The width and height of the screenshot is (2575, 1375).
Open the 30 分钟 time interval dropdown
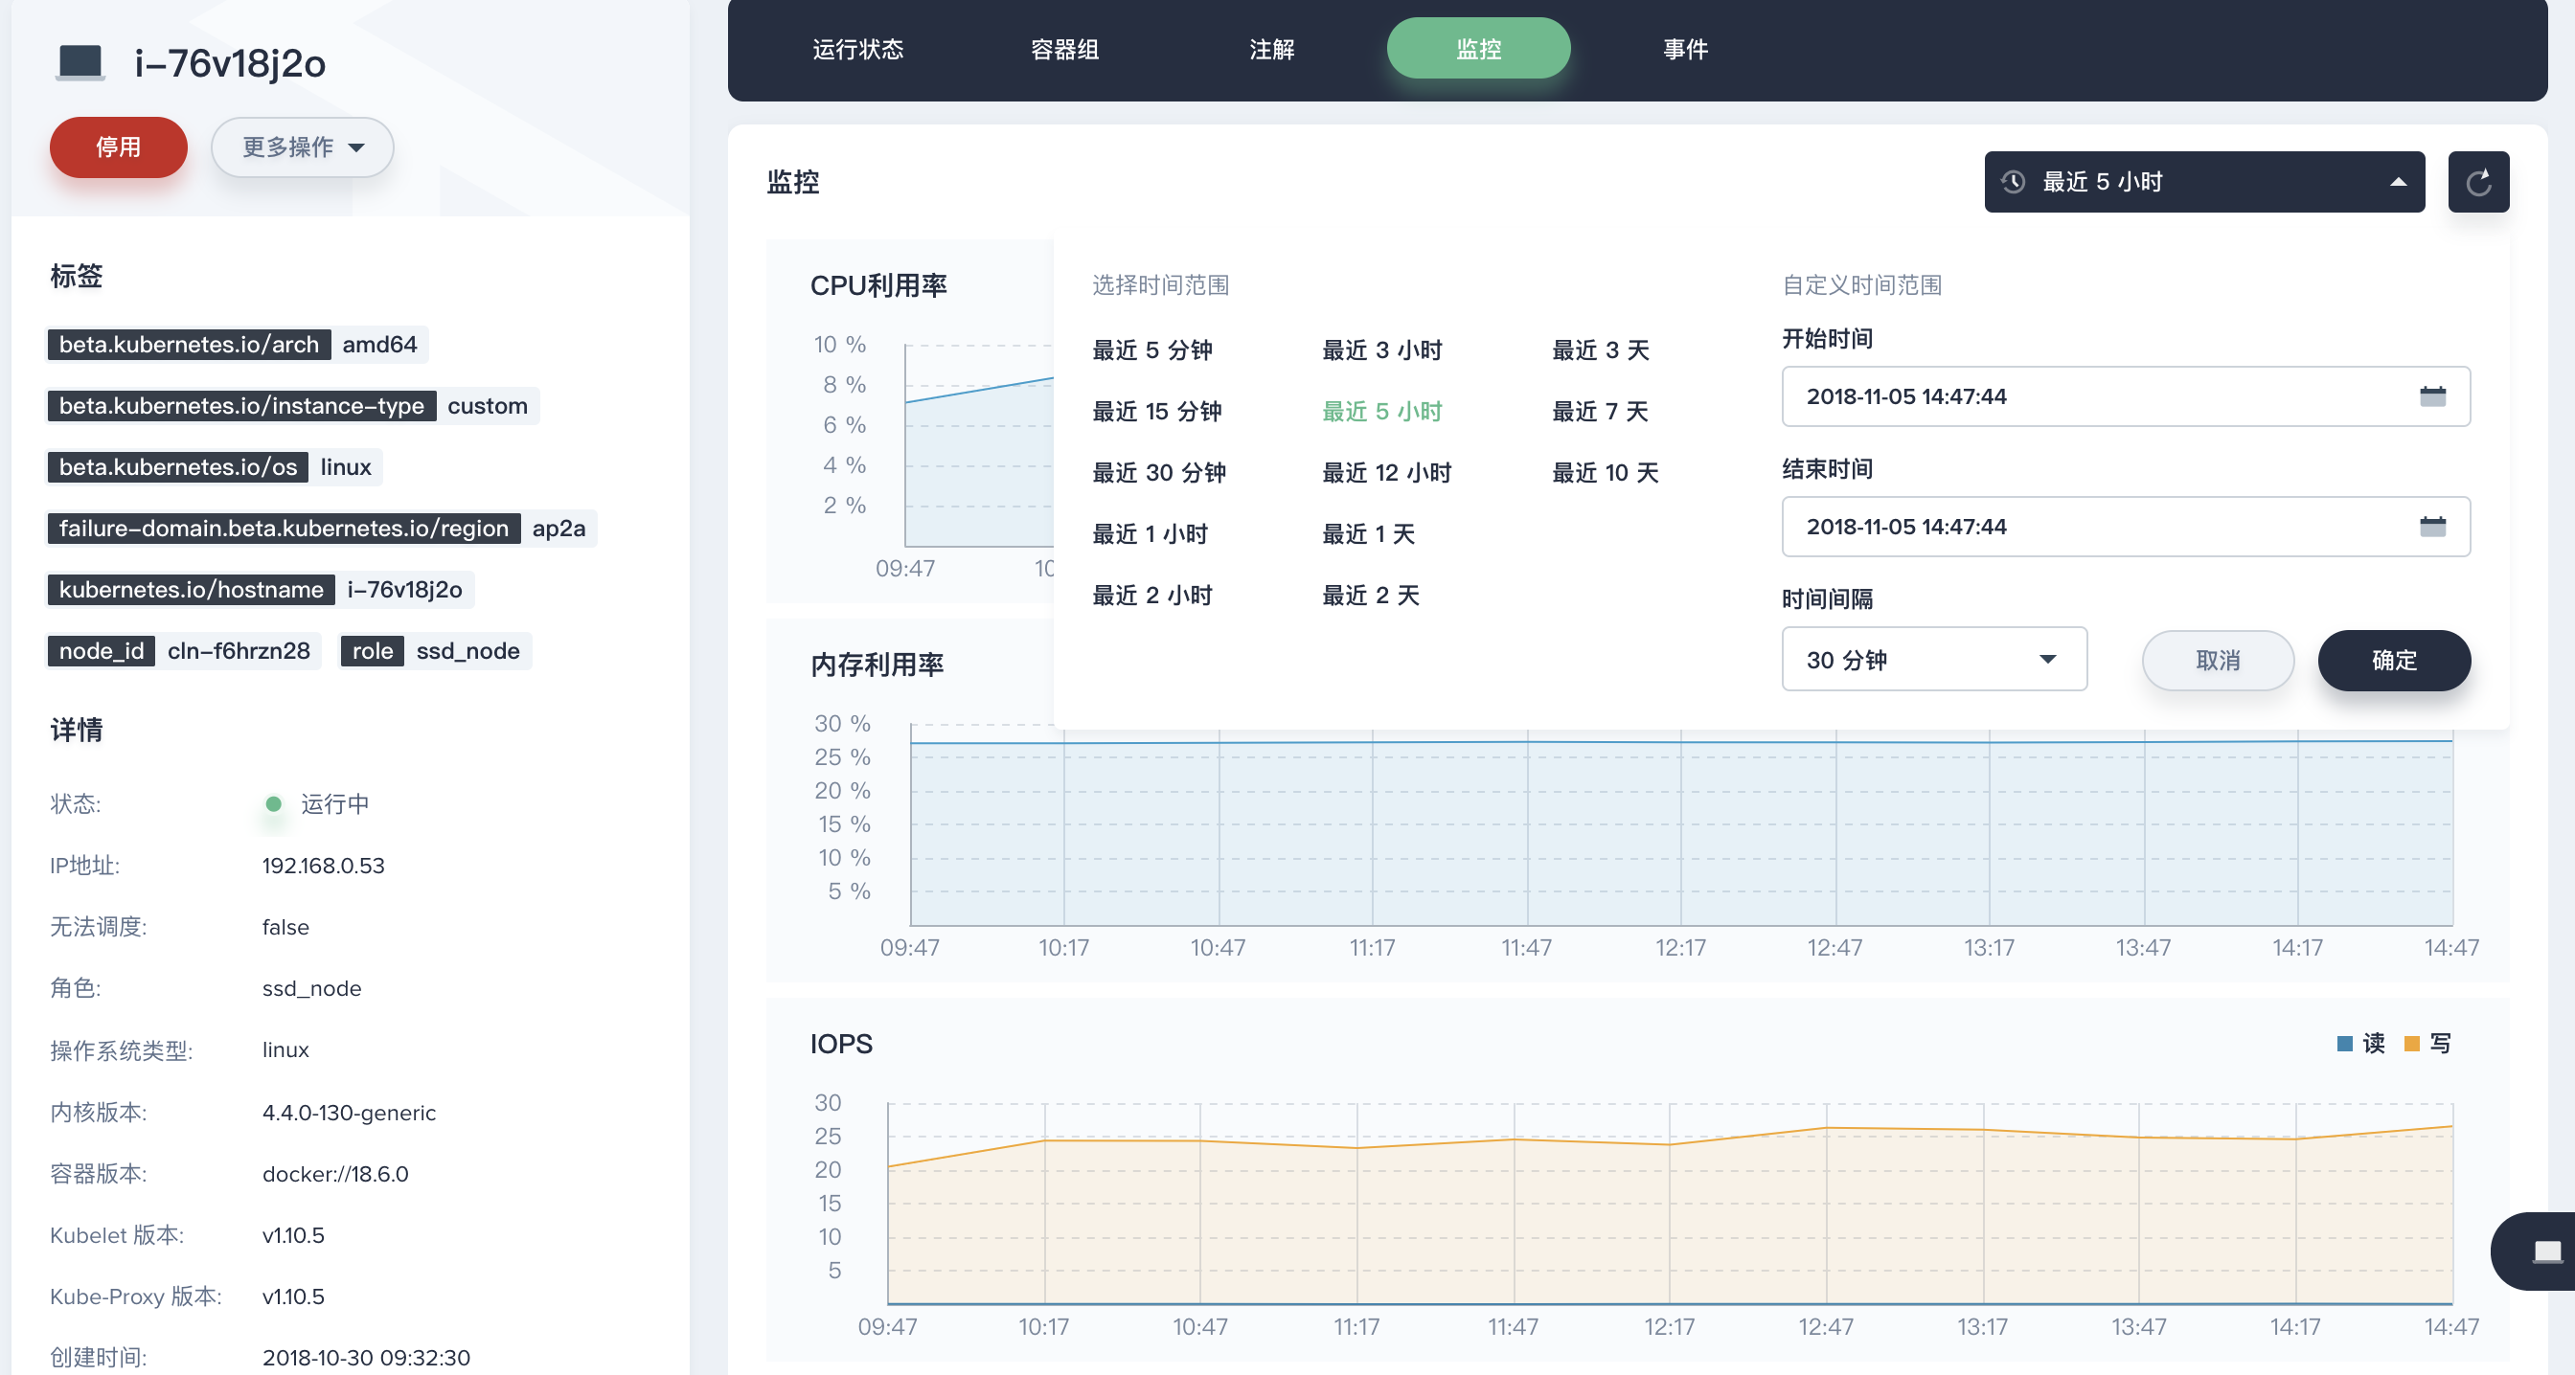click(x=1933, y=660)
